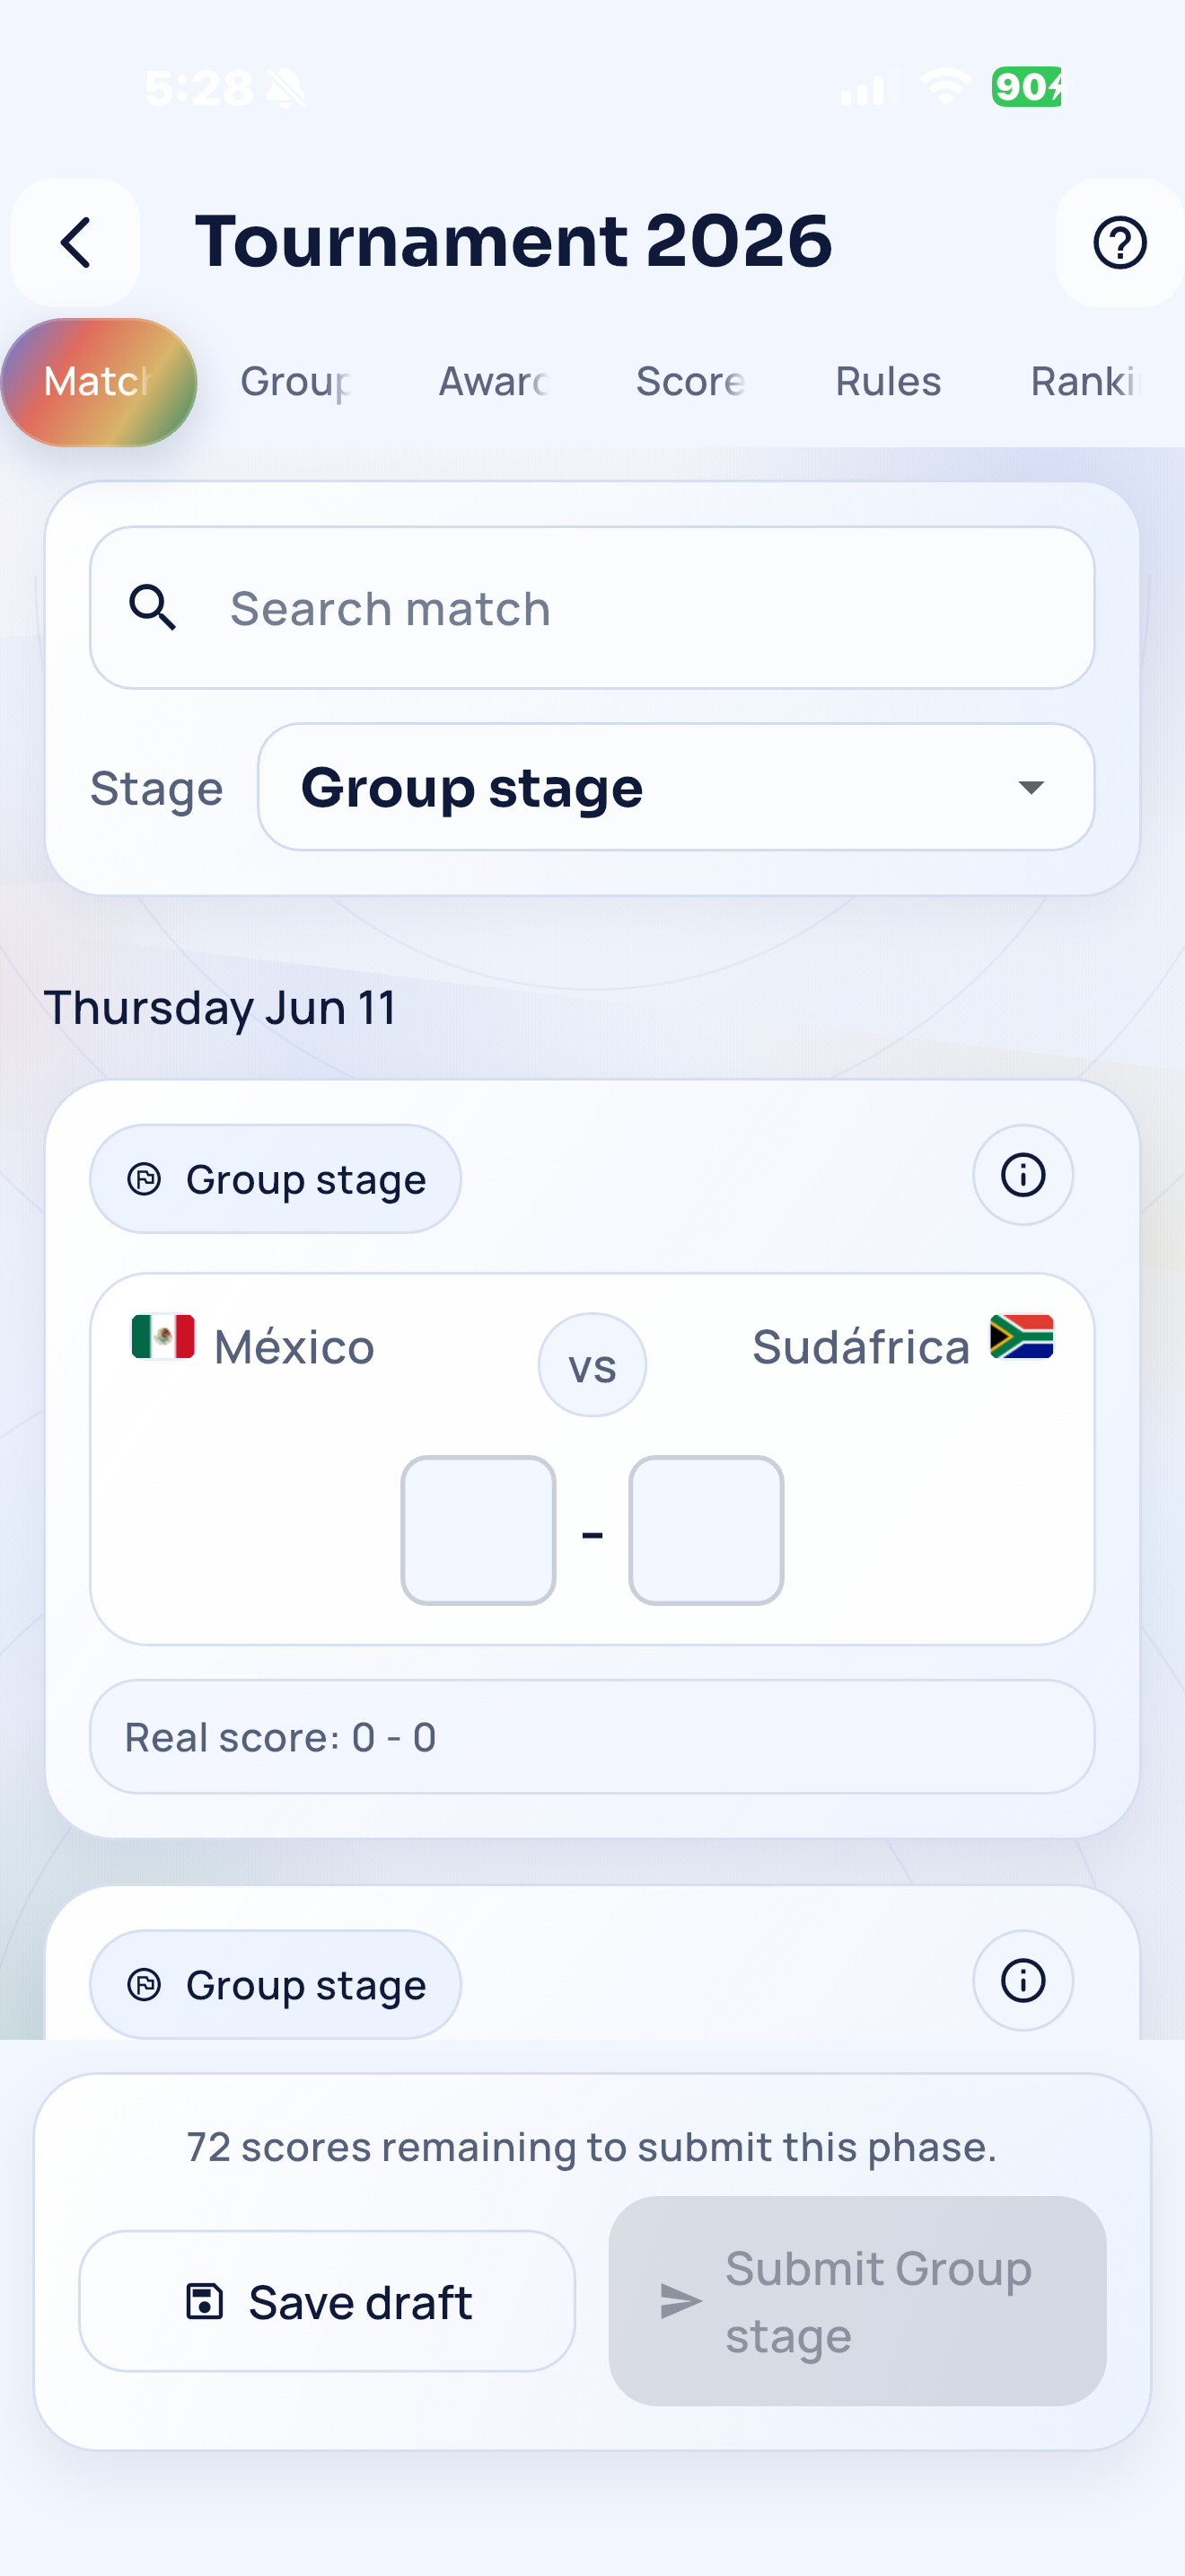Select the Scores tab

point(690,381)
